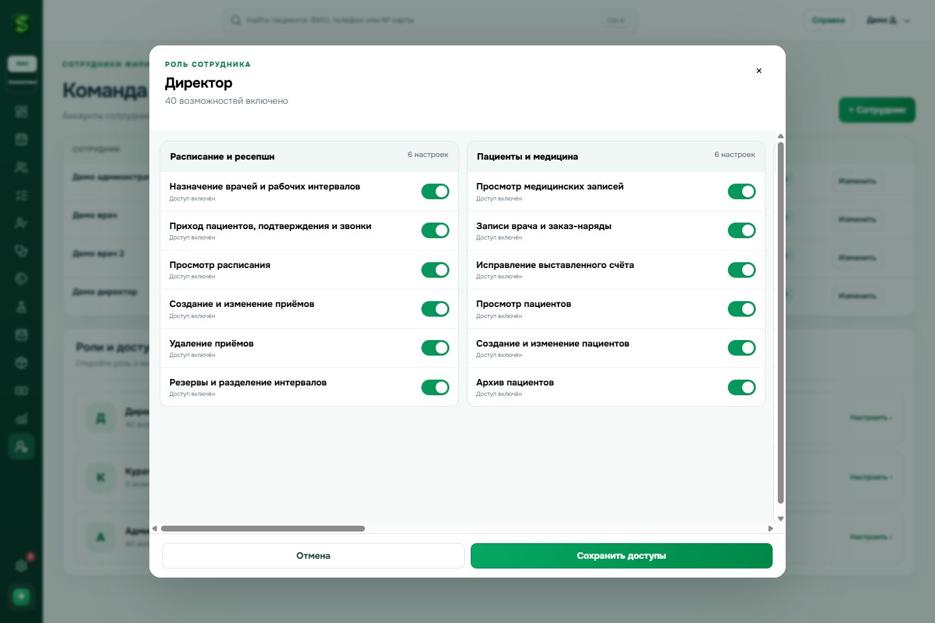This screenshot has width=935, height=623.
Task: Switch off Создание и изменение пациентов
Action: click(742, 348)
